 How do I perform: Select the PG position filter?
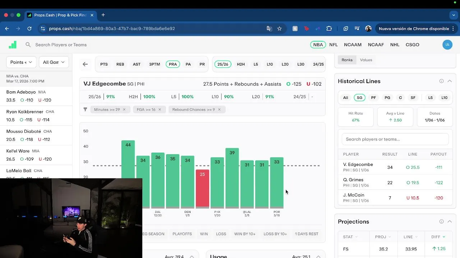point(387,97)
